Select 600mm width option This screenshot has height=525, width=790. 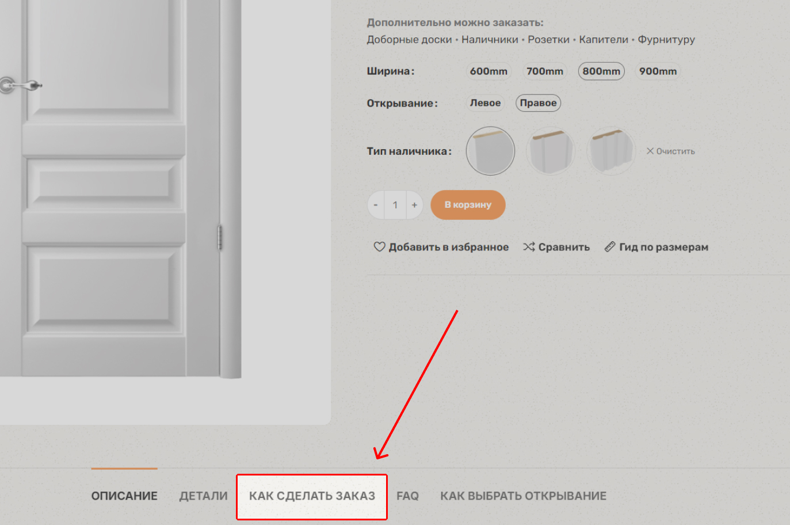coord(488,71)
